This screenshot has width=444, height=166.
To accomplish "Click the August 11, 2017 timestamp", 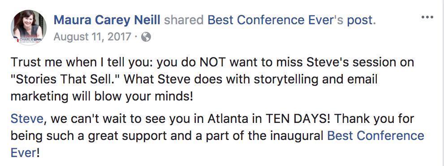I will 92,37.
